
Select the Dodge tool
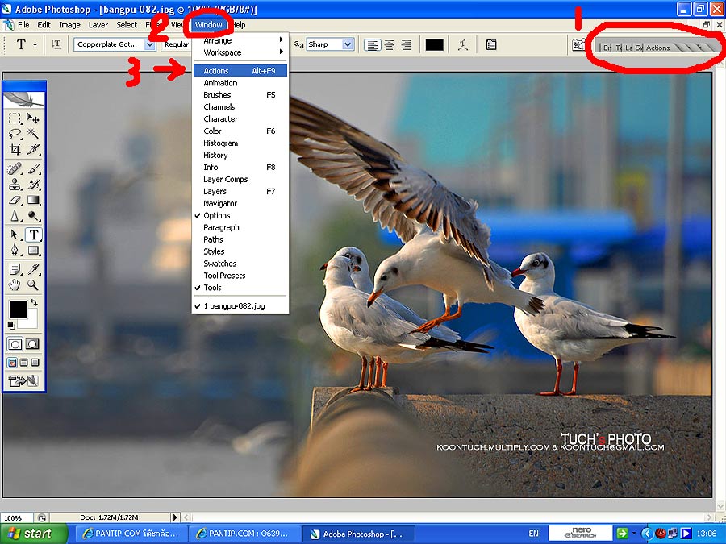click(x=32, y=216)
